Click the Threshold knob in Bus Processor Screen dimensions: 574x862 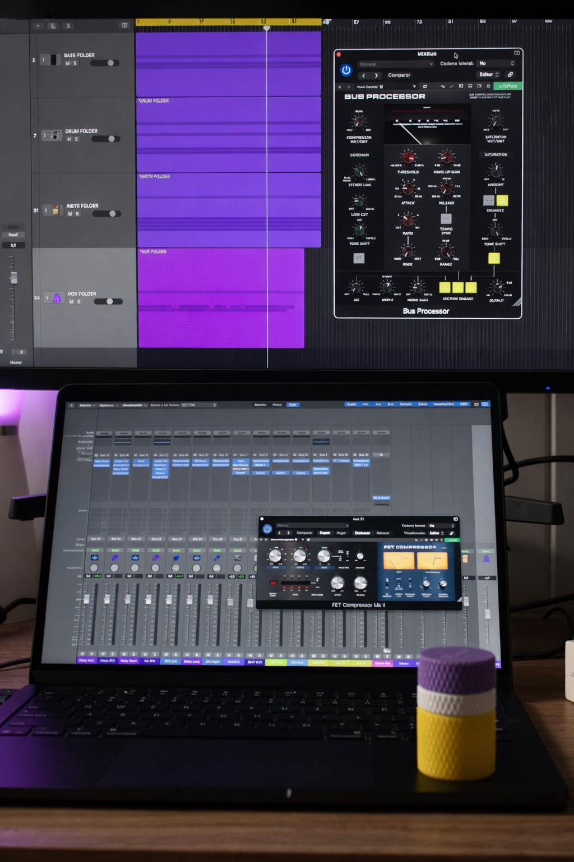click(408, 157)
